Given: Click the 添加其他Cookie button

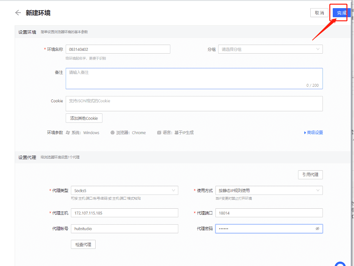Looking at the screenshot, I should 84,118.
